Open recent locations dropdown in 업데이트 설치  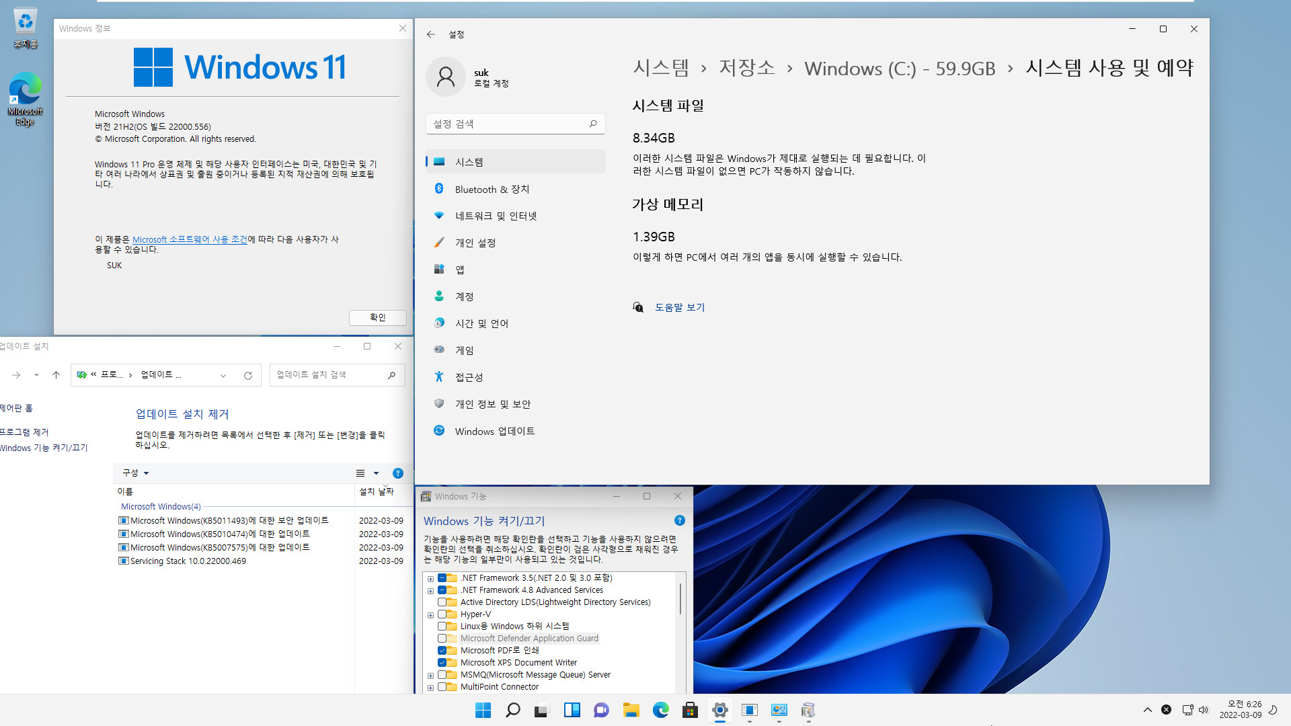pos(36,375)
